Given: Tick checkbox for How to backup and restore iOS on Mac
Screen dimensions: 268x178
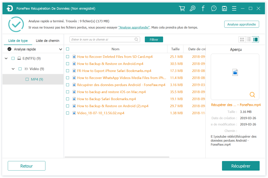Looking at the screenshot, I should 68,92.
